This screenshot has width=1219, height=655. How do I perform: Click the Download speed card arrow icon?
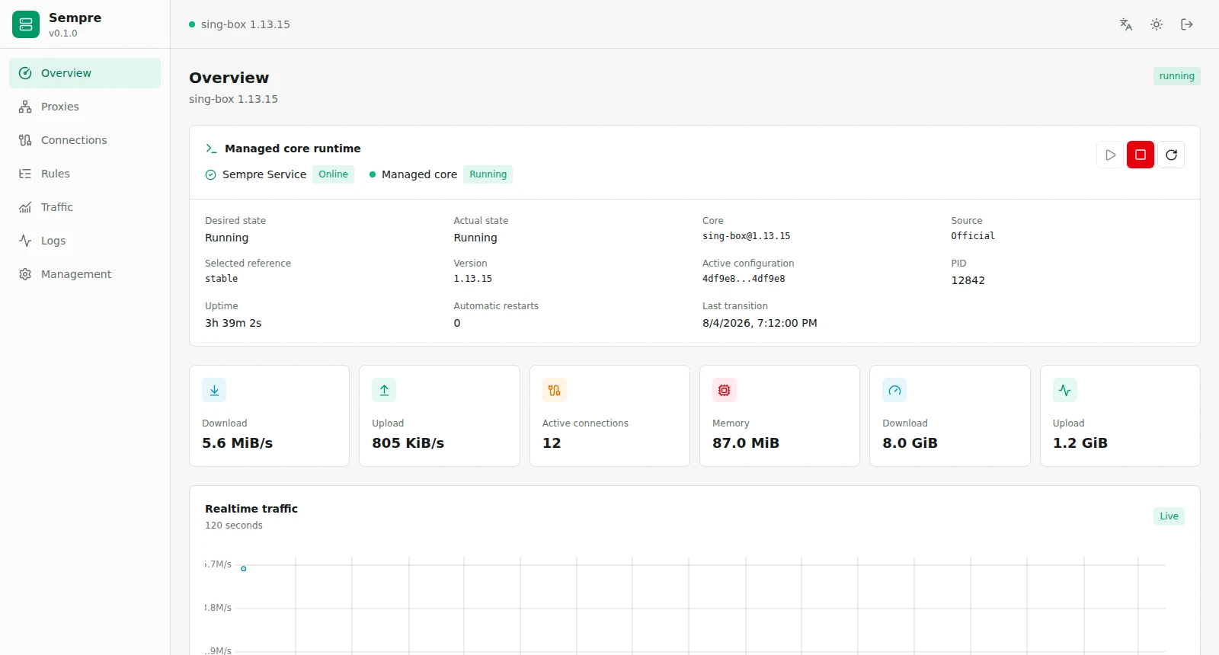click(x=214, y=390)
